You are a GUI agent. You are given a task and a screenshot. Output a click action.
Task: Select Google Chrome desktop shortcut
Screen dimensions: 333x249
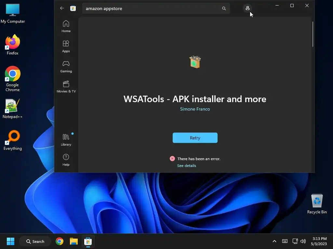point(13,79)
